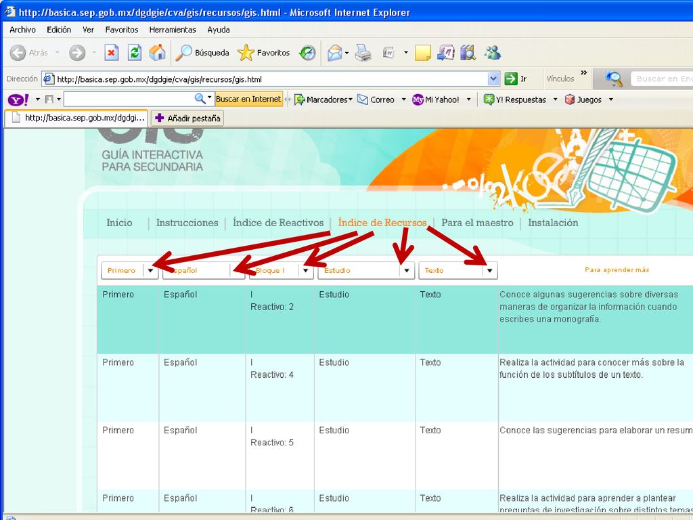Go to the home page icon

tap(157, 53)
